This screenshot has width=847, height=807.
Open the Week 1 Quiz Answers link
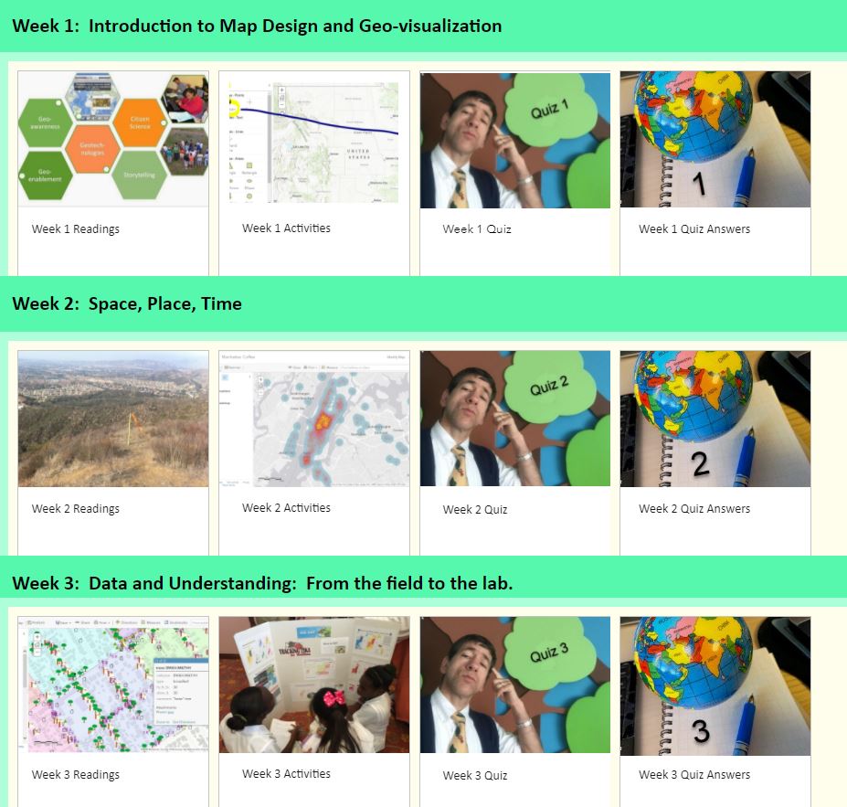click(694, 229)
